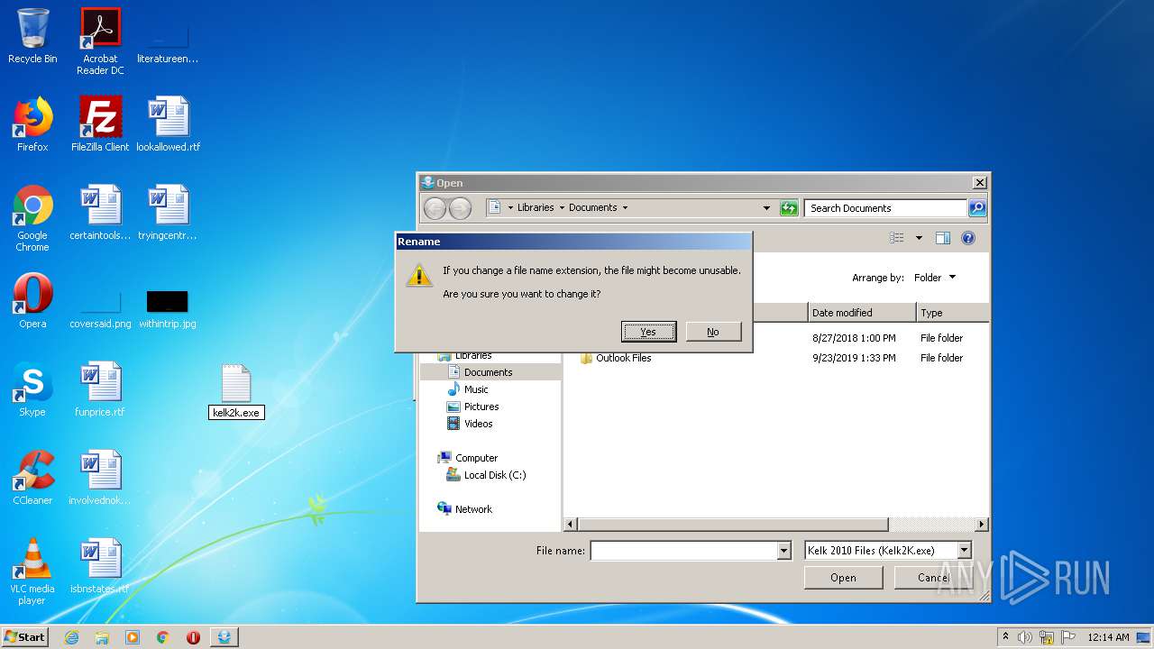This screenshot has width=1154, height=649.
Task: Sort by Date modified column header
Action: pyautogui.click(x=862, y=313)
